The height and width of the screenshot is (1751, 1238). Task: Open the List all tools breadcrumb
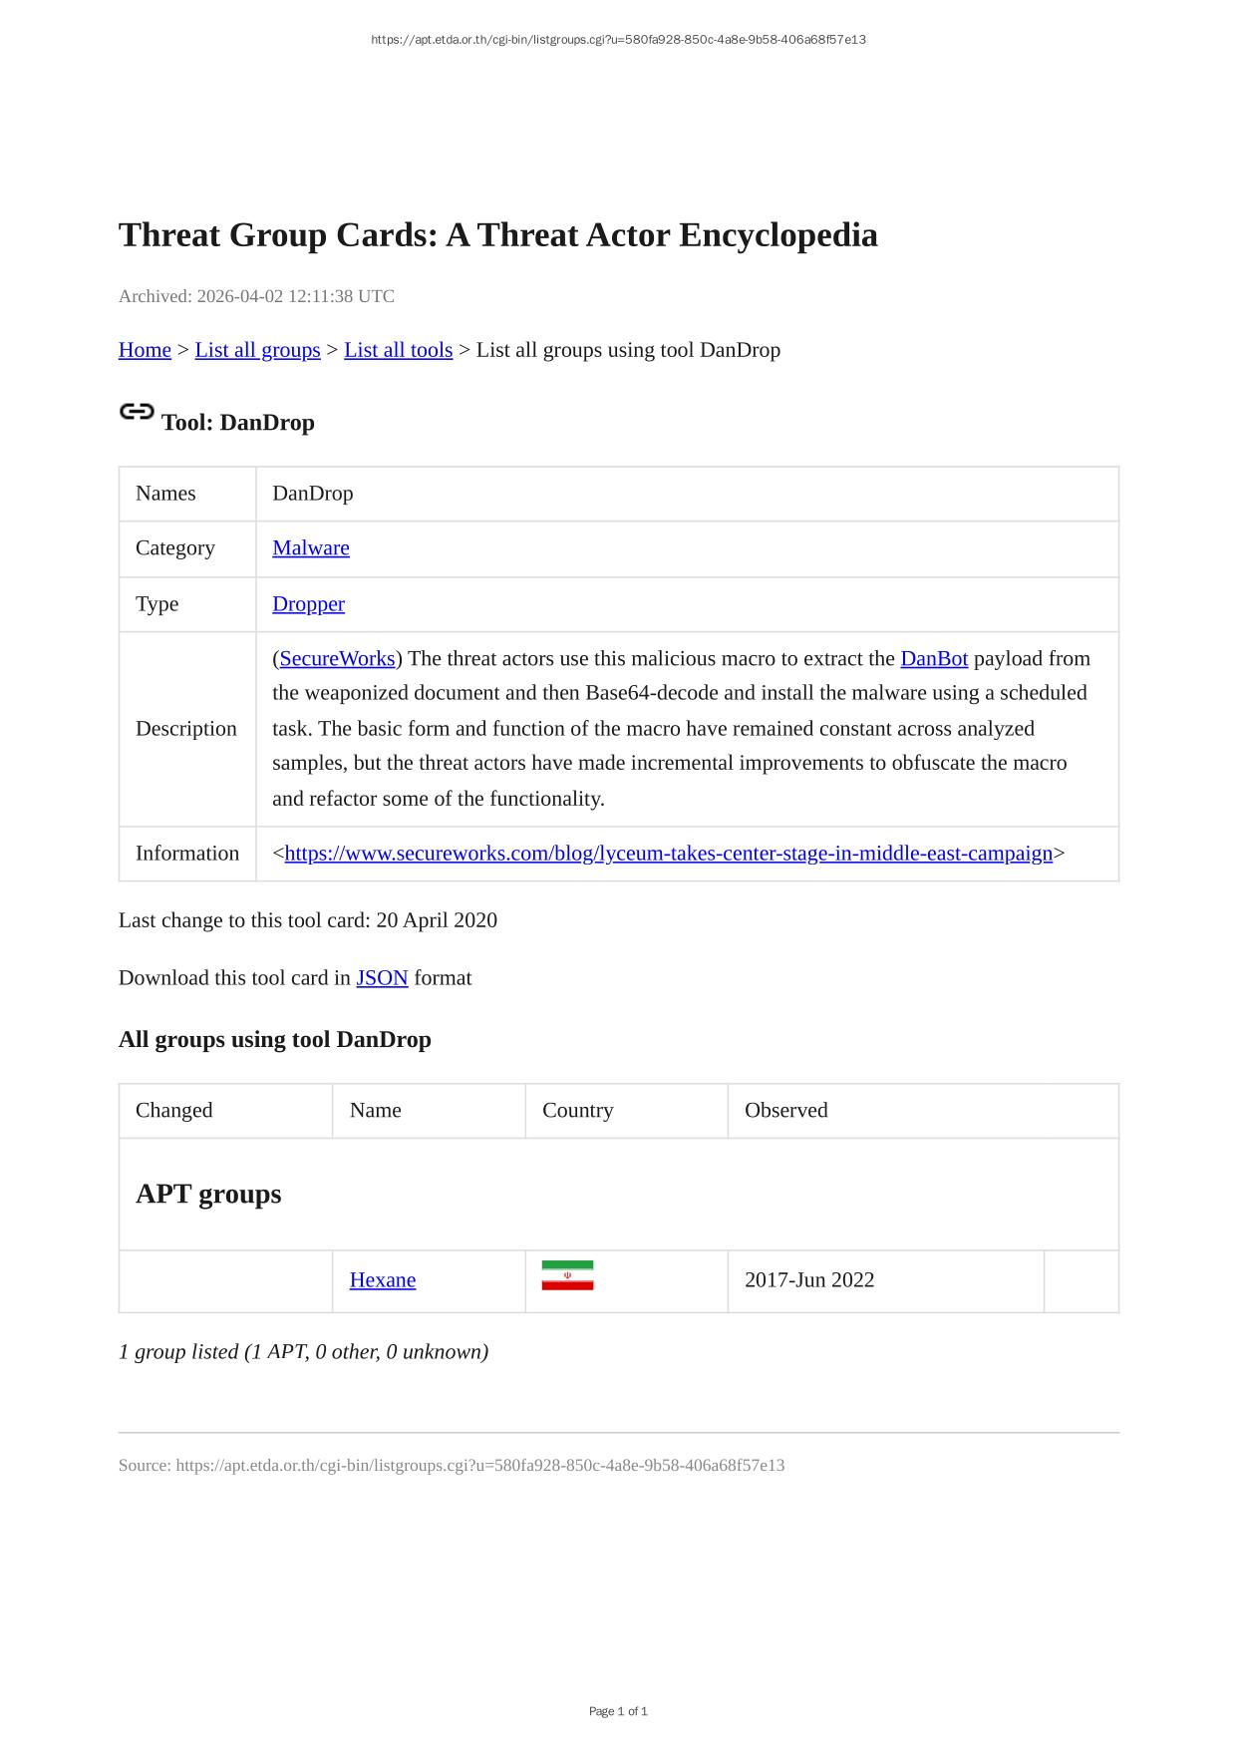pos(398,350)
